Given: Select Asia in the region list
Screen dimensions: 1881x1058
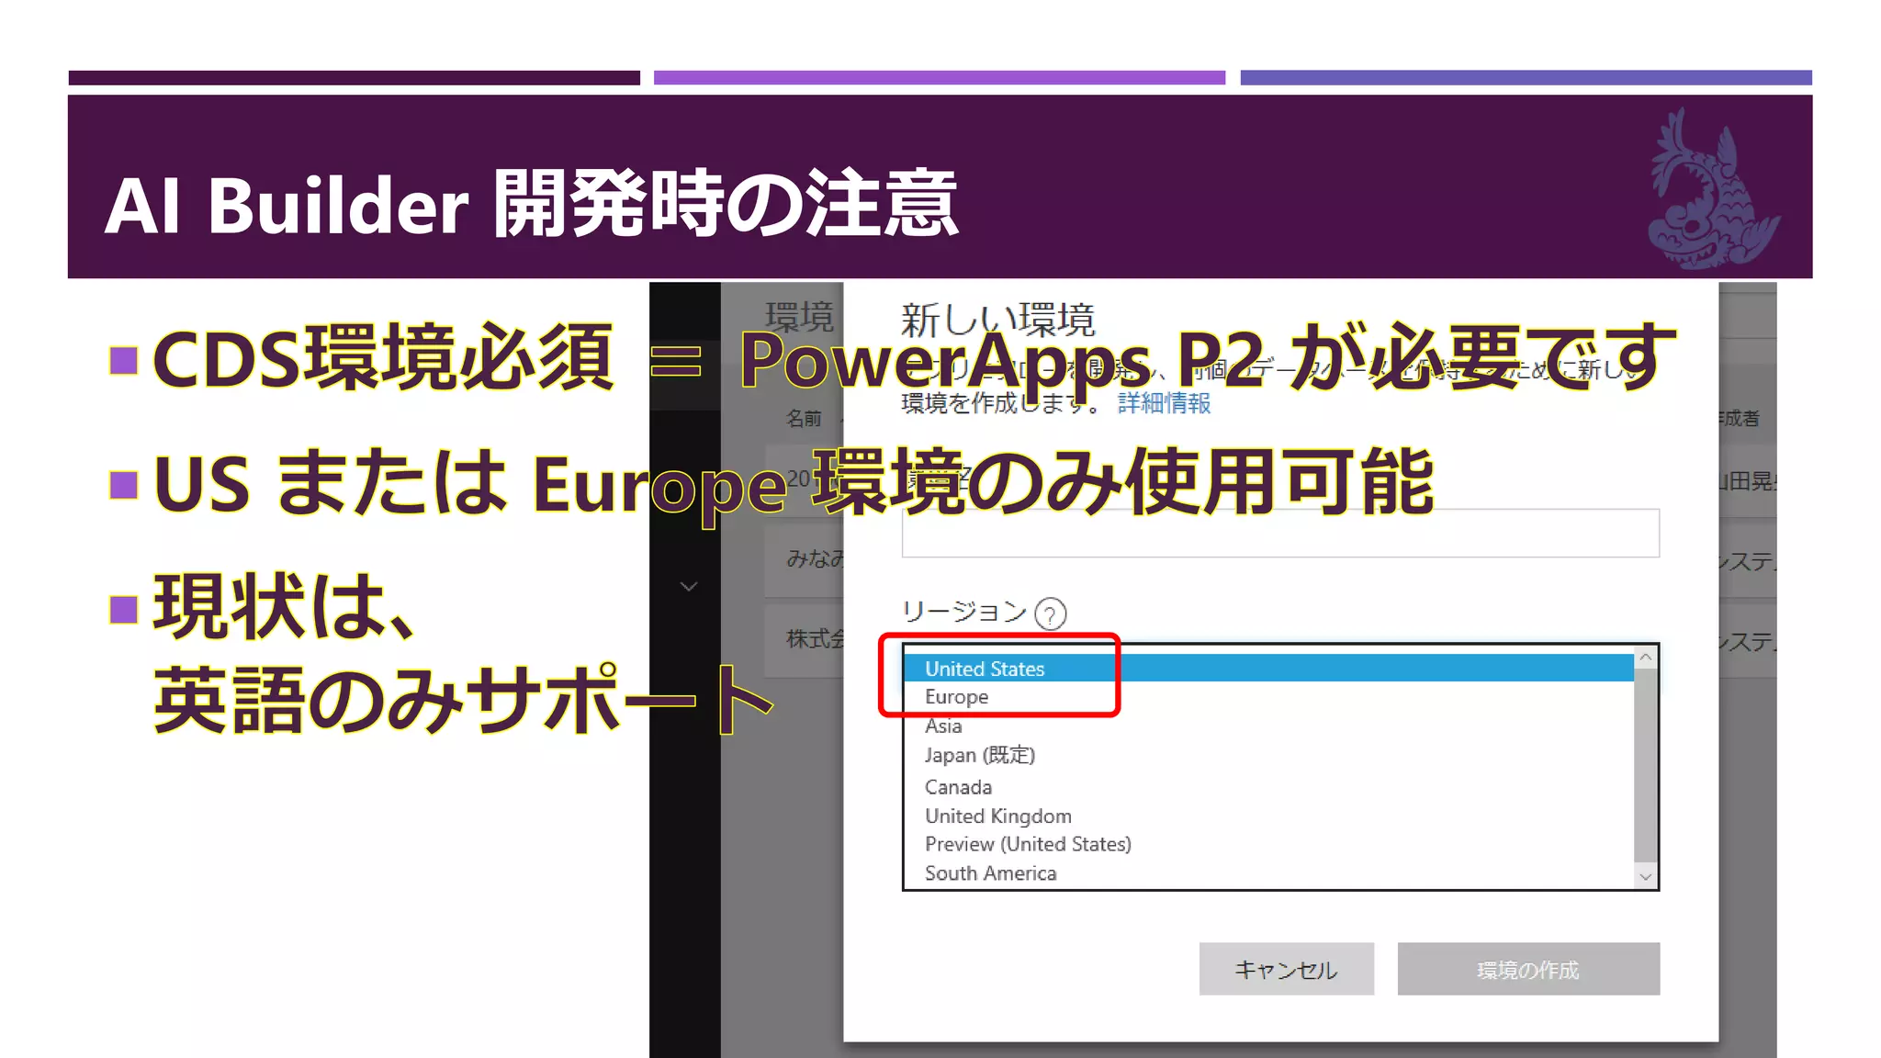Looking at the screenshot, I should pos(1268,726).
